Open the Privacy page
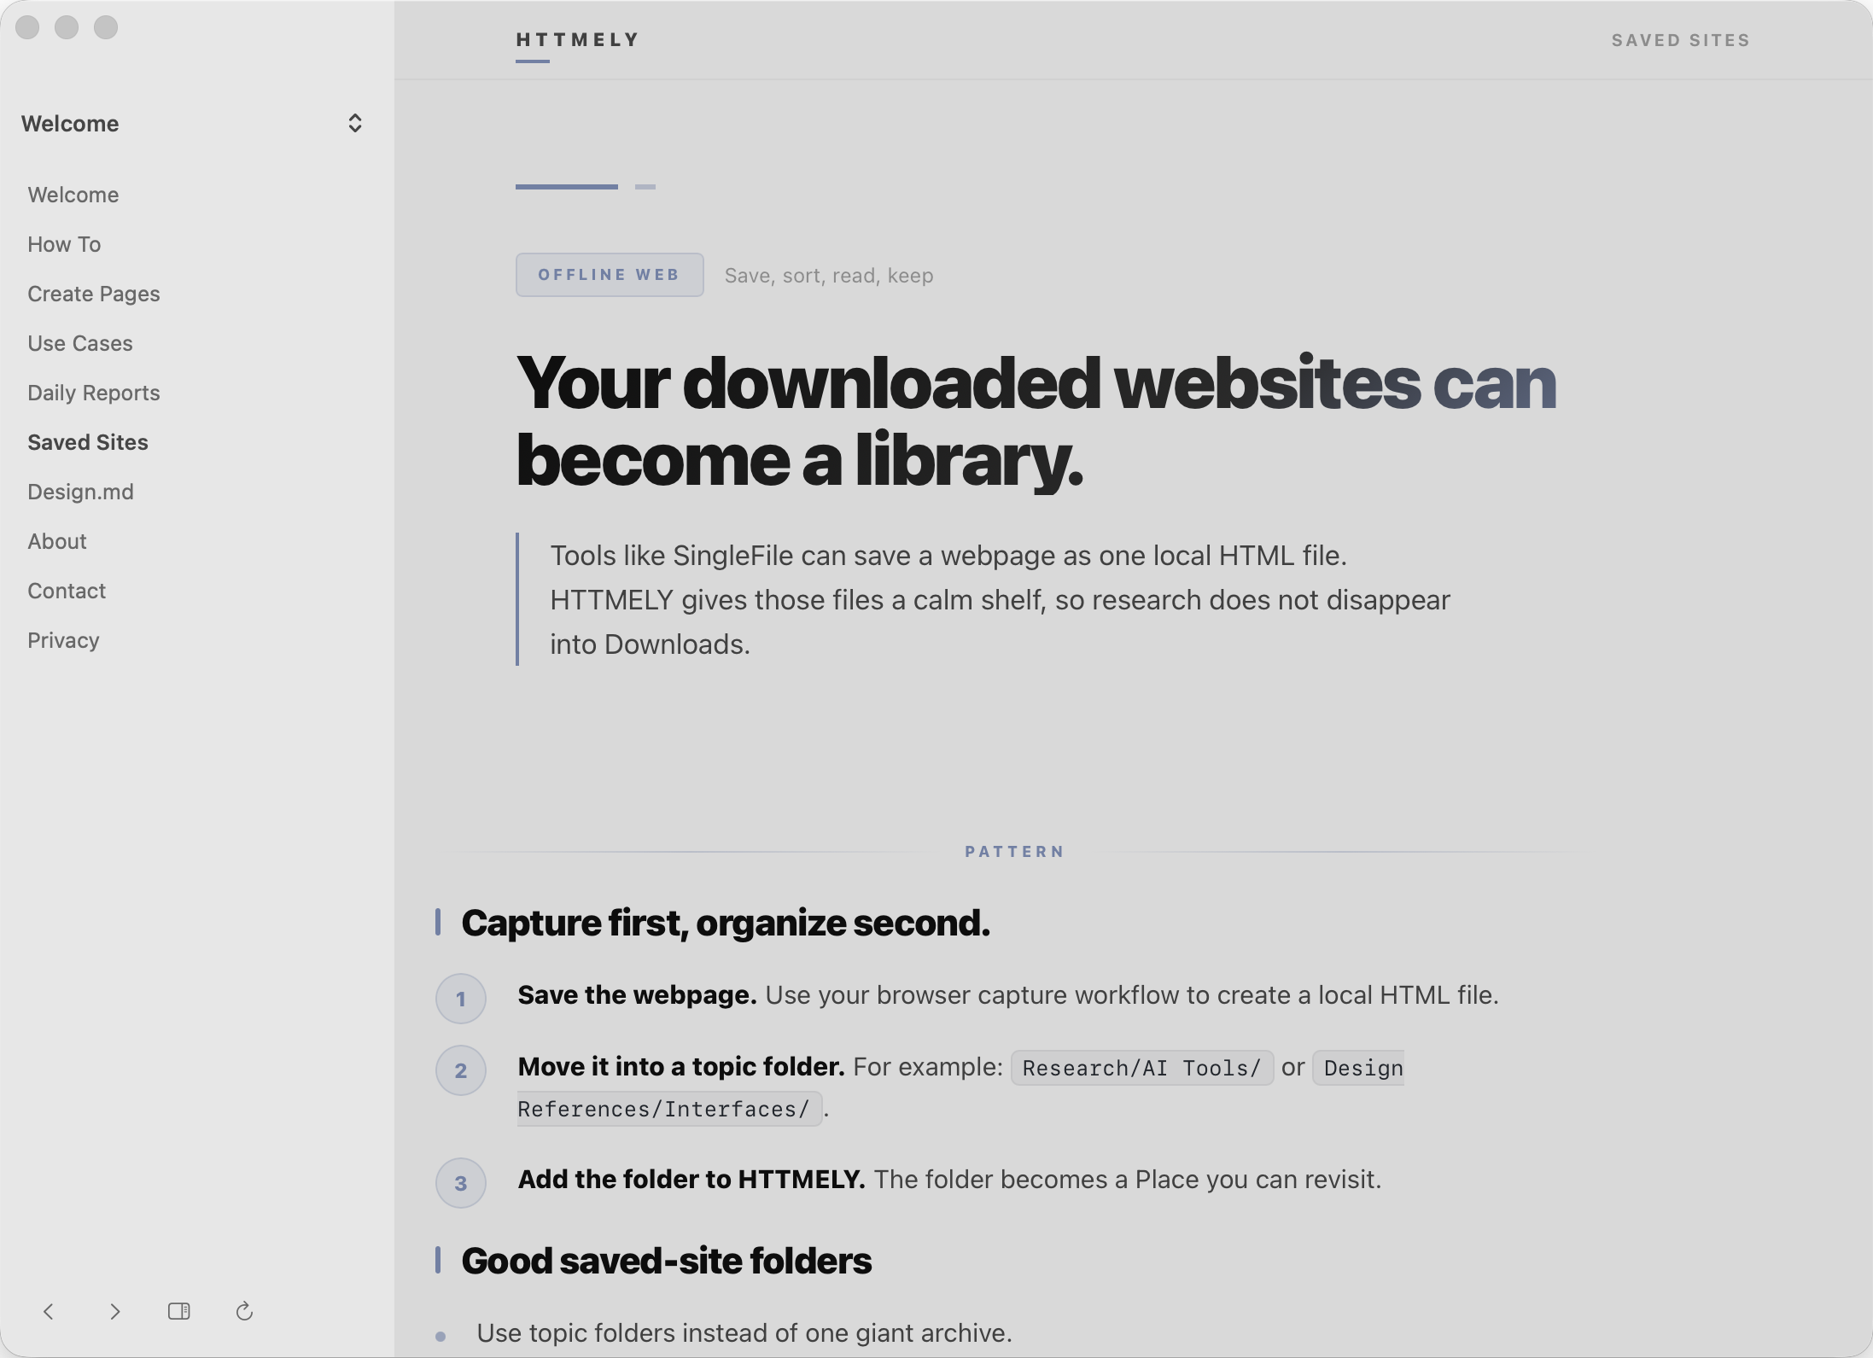Screen dimensions: 1873x1358 tap(63, 640)
